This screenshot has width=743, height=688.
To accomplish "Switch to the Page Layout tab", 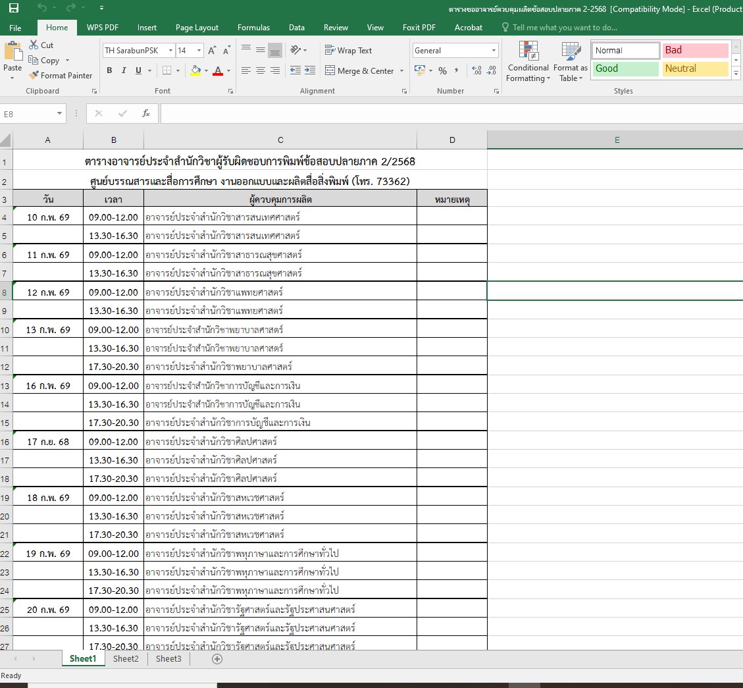I will coord(197,28).
